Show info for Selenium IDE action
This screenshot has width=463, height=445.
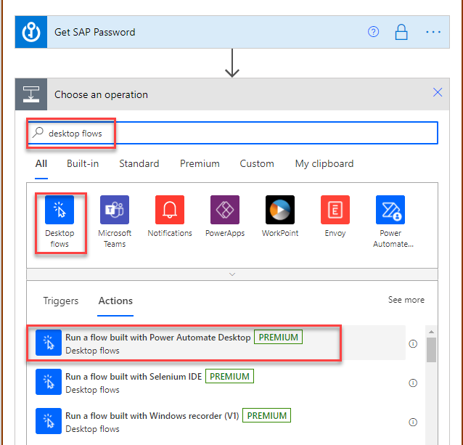coord(413,383)
